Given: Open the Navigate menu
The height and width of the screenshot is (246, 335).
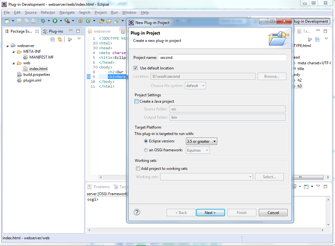Looking at the screenshot, I should [67, 12].
